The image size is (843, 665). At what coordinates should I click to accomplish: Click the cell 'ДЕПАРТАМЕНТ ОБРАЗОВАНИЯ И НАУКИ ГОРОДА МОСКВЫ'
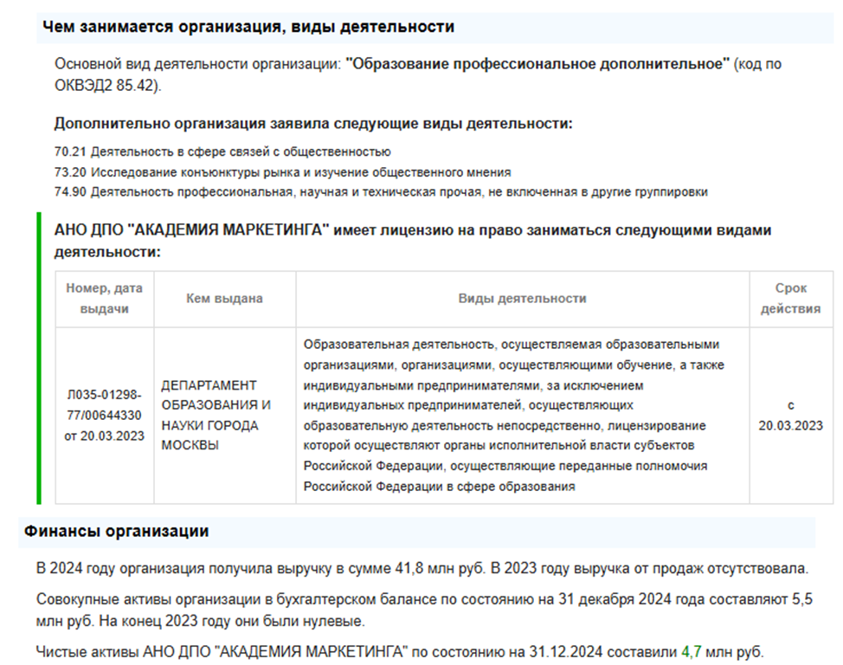pos(225,416)
